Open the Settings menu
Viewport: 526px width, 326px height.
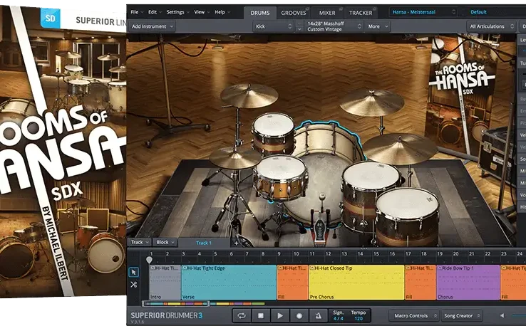(177, 12)
